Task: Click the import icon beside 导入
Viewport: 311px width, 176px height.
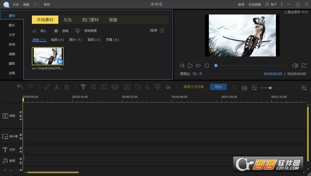Action: (x=34, y=31)
